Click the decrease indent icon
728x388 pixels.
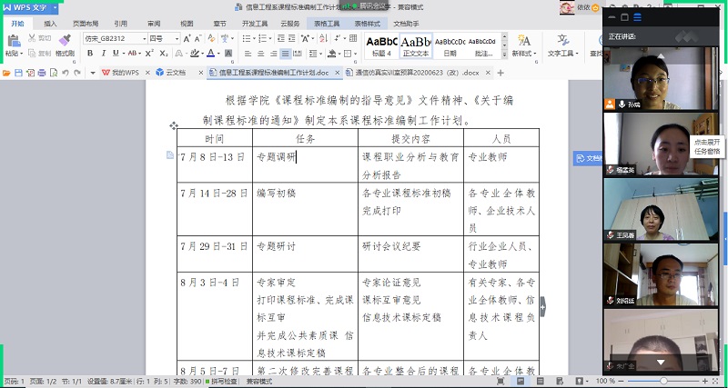click(281, 38)
